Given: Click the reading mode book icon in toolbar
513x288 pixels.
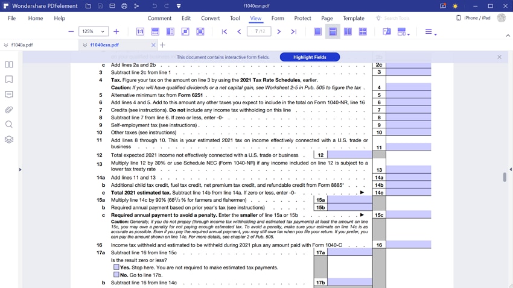Looking at the screenshot, I should coord(386,32).
